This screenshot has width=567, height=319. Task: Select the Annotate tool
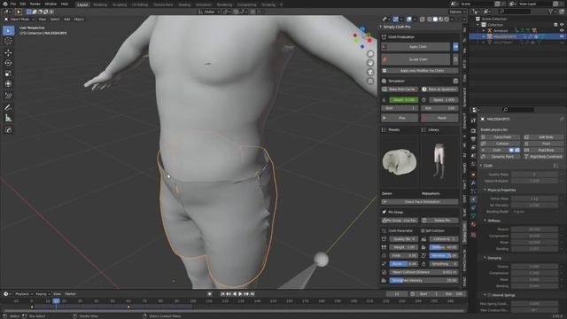[x=8, y=107]
